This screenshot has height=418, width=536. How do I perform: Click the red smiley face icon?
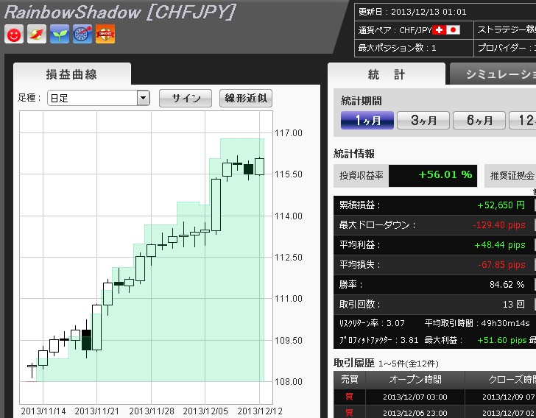pyautogui.click(x=14, y=34)
